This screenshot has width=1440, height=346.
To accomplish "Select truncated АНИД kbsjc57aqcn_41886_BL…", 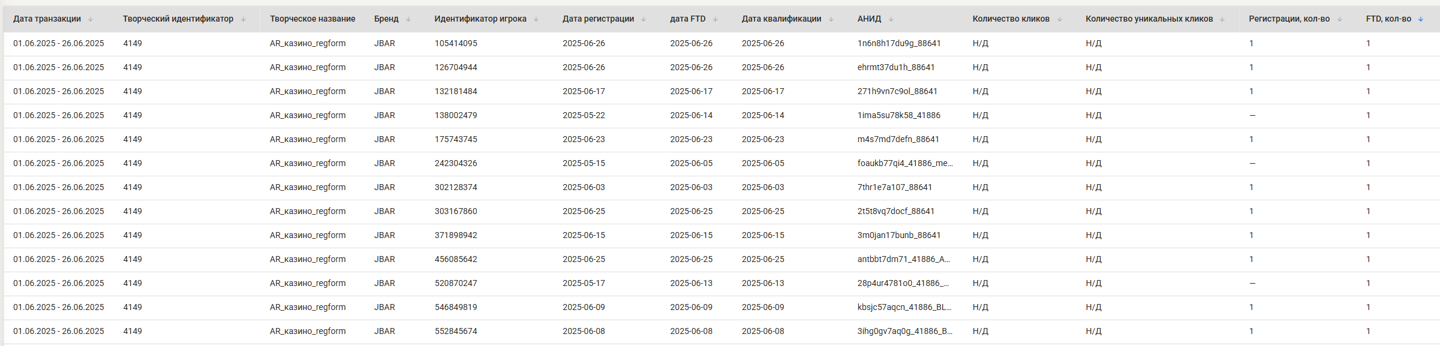I will click(x=904, y=307).
